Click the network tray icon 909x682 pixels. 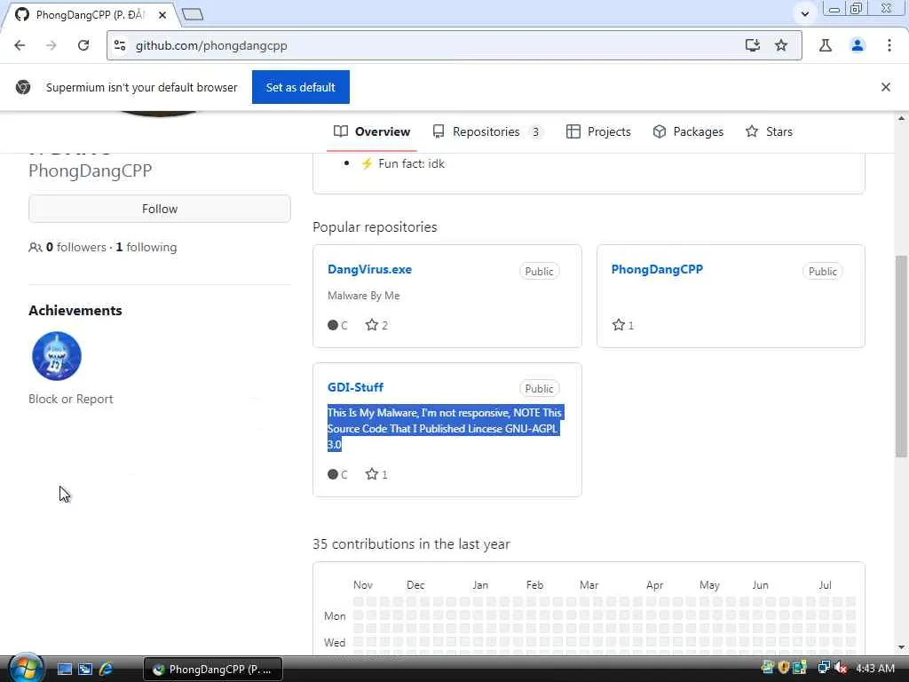(x=823, y=668)
